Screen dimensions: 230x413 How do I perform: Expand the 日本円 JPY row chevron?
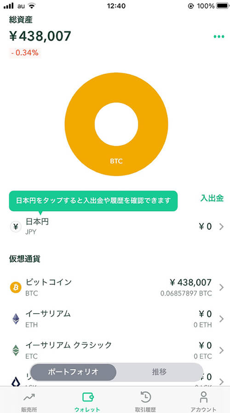222,227
